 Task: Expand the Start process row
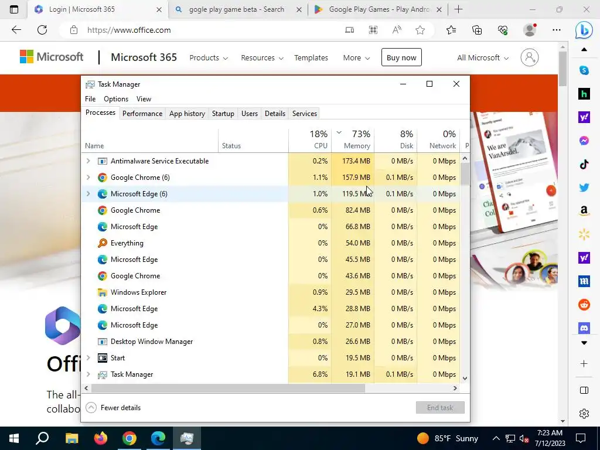88,358
